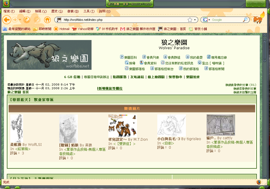Open the 最常瀏覽的網站 bookmark folder

(x=17, y=29)
